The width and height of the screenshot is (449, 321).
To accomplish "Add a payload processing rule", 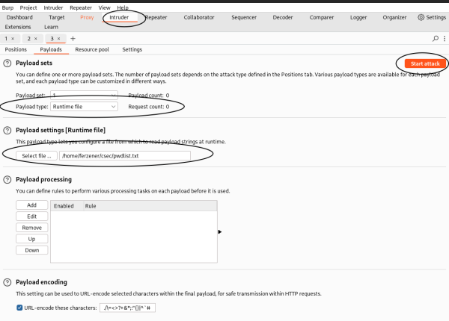I will pos(31,205).
